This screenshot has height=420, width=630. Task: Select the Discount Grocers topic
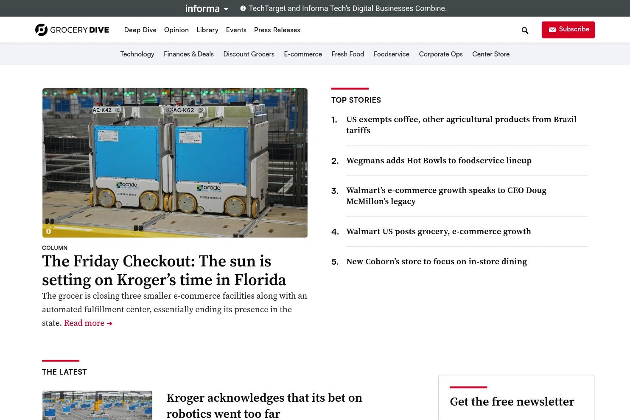coord(249,54)
